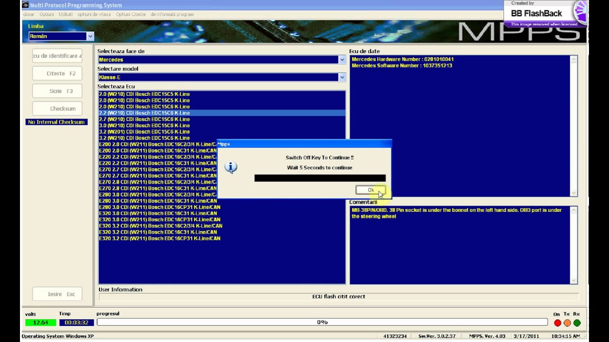The image size is (609, 342).
Task: Select E320 3.0 CDI (W211) EDC16CP31 entry
Action: (222, 219)
